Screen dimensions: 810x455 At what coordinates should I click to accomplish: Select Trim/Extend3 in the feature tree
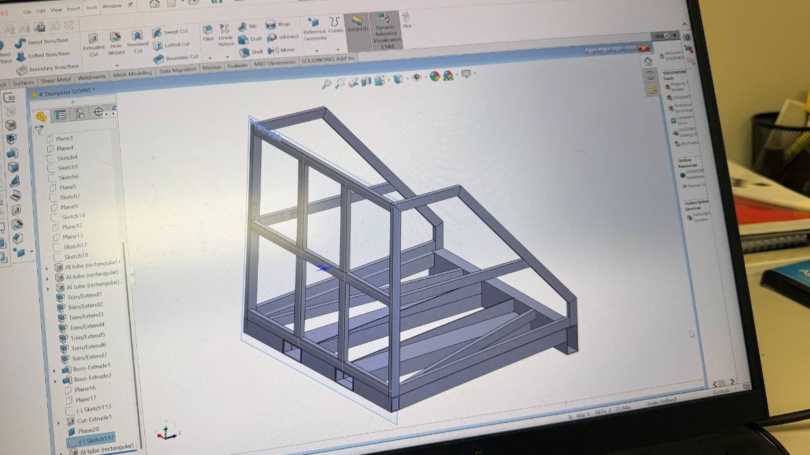(x=80, y=316)
